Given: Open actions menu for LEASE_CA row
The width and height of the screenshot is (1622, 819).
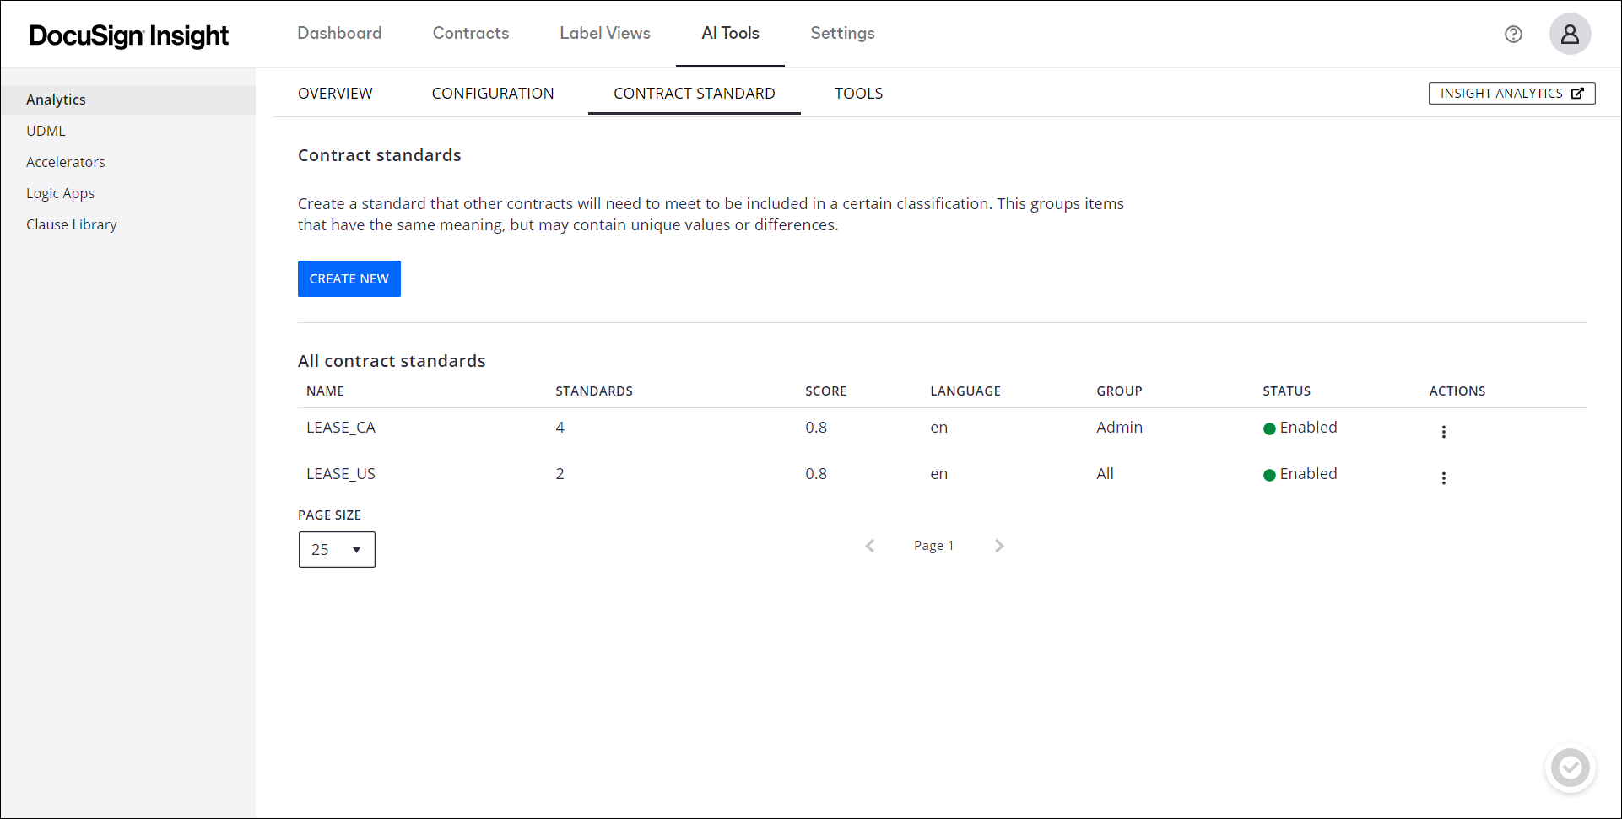Looking at the screenshot, I should pos(1444,432).
